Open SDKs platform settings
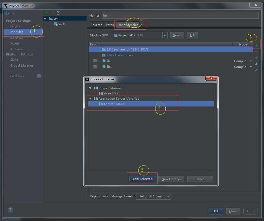 [x=14, y=60]
